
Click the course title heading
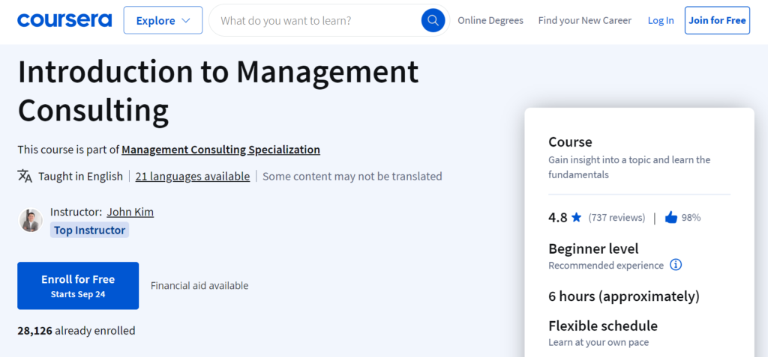click(218, 91)
